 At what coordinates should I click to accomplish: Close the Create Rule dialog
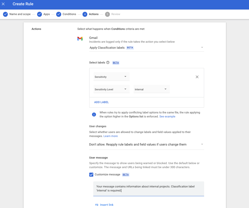coord(3,4)
